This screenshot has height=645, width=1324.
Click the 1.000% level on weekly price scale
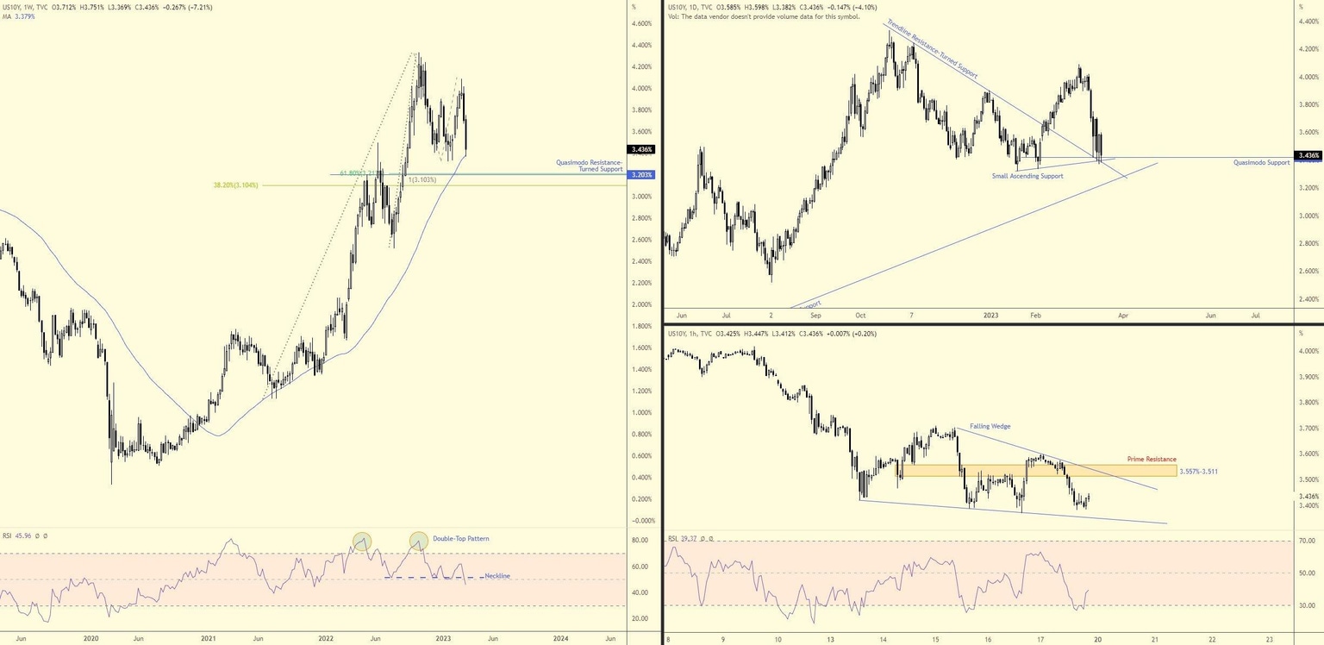tap(641, 412)
